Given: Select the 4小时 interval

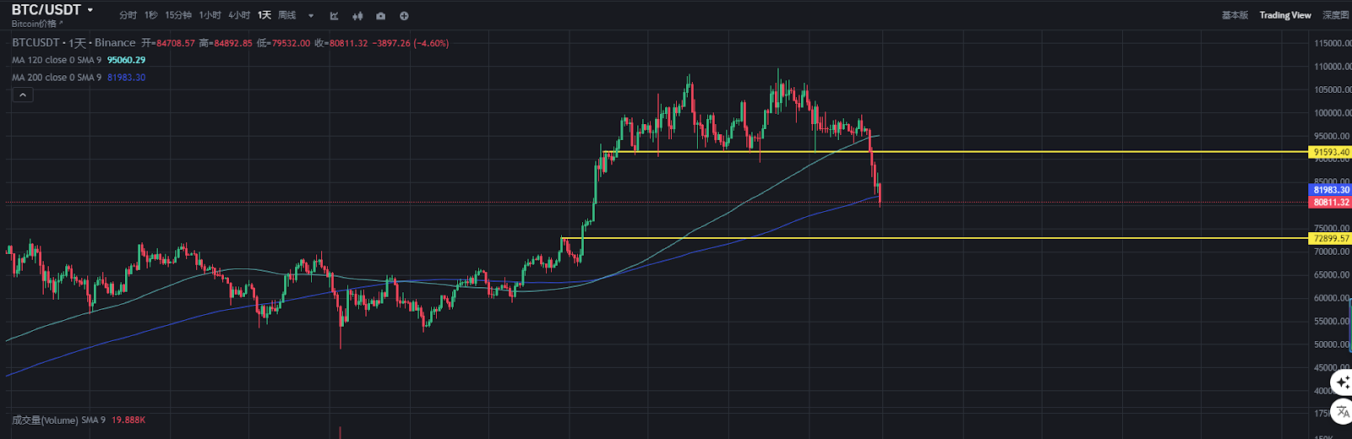Looking at the screenshot, I should (x=238, y=15).
